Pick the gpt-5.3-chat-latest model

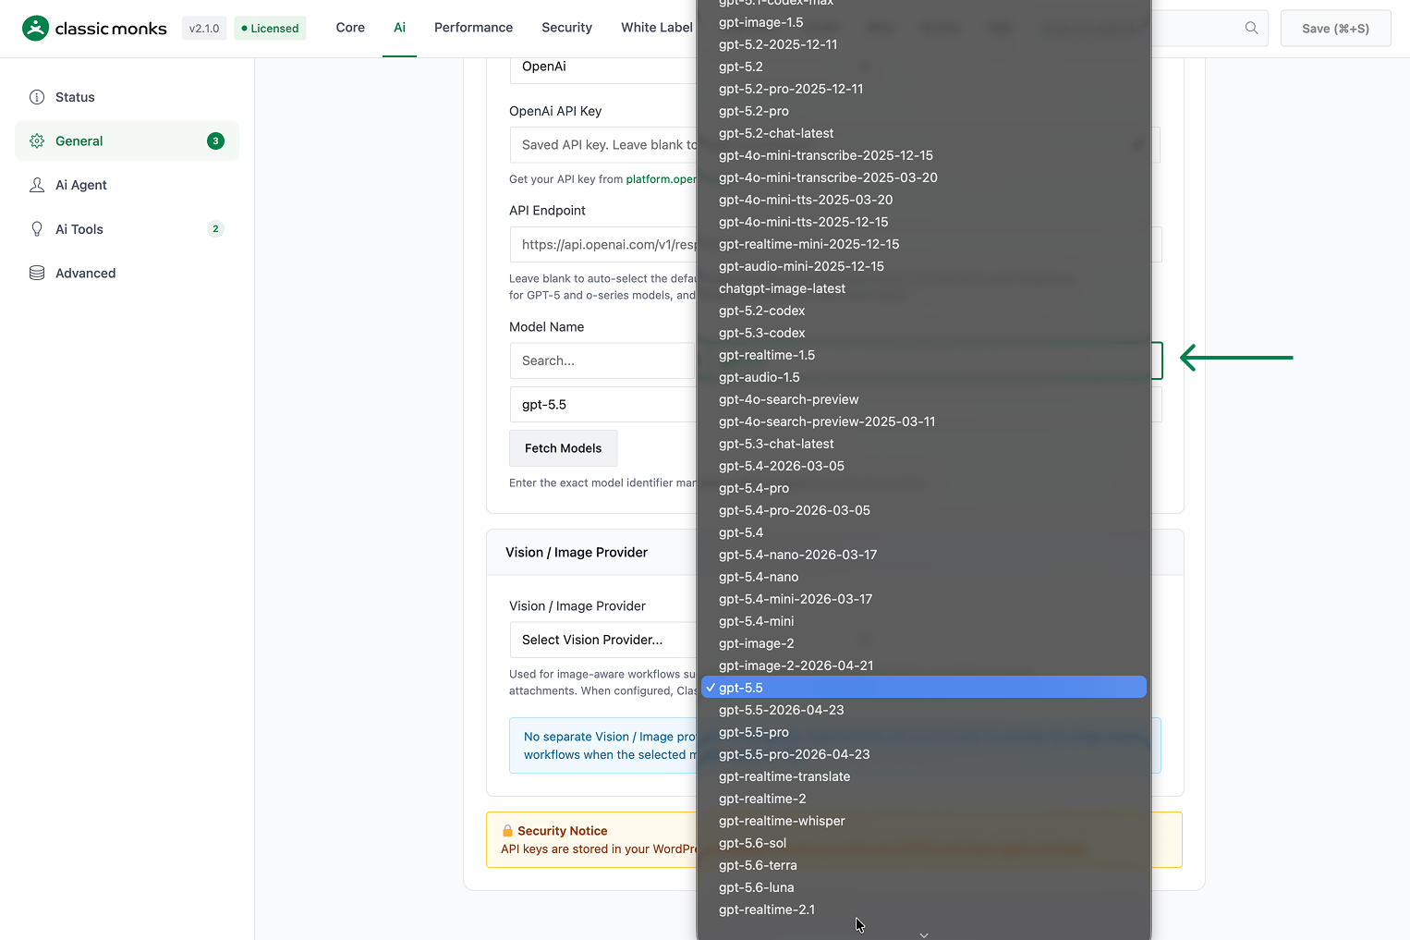(x=924, y=444)
